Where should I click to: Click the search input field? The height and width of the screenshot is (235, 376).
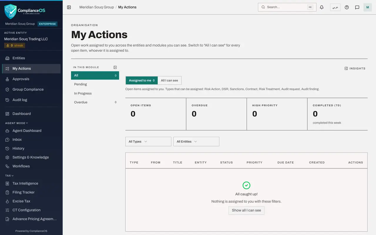tap(287, 7)
